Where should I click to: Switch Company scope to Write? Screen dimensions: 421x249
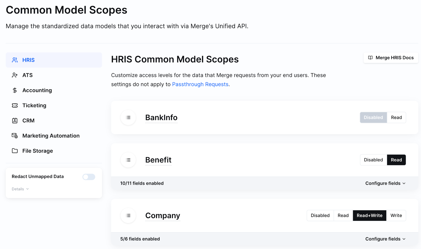pos(396,215)
